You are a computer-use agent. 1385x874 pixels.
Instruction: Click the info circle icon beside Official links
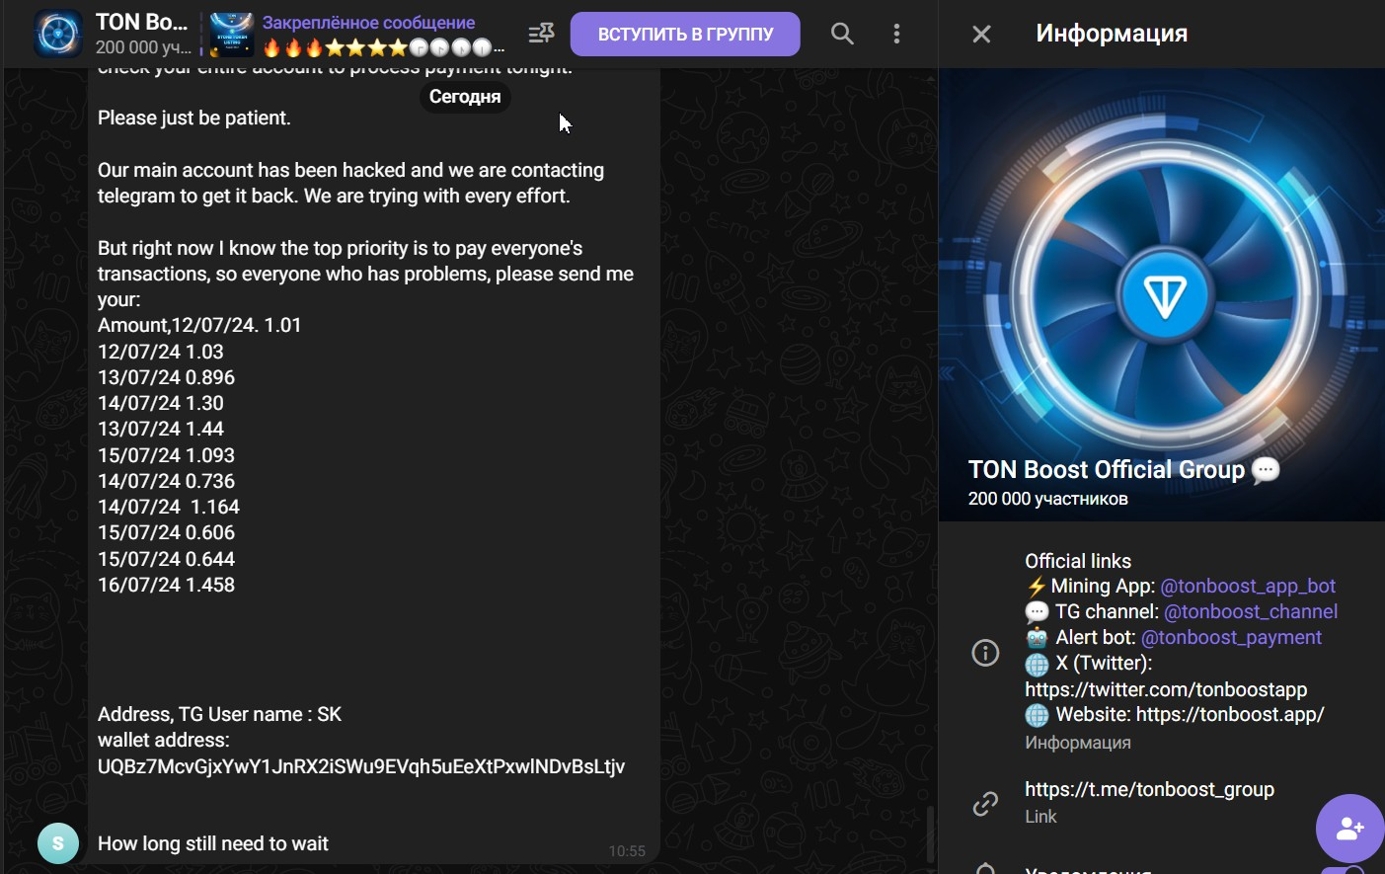[x=985, y=653]
